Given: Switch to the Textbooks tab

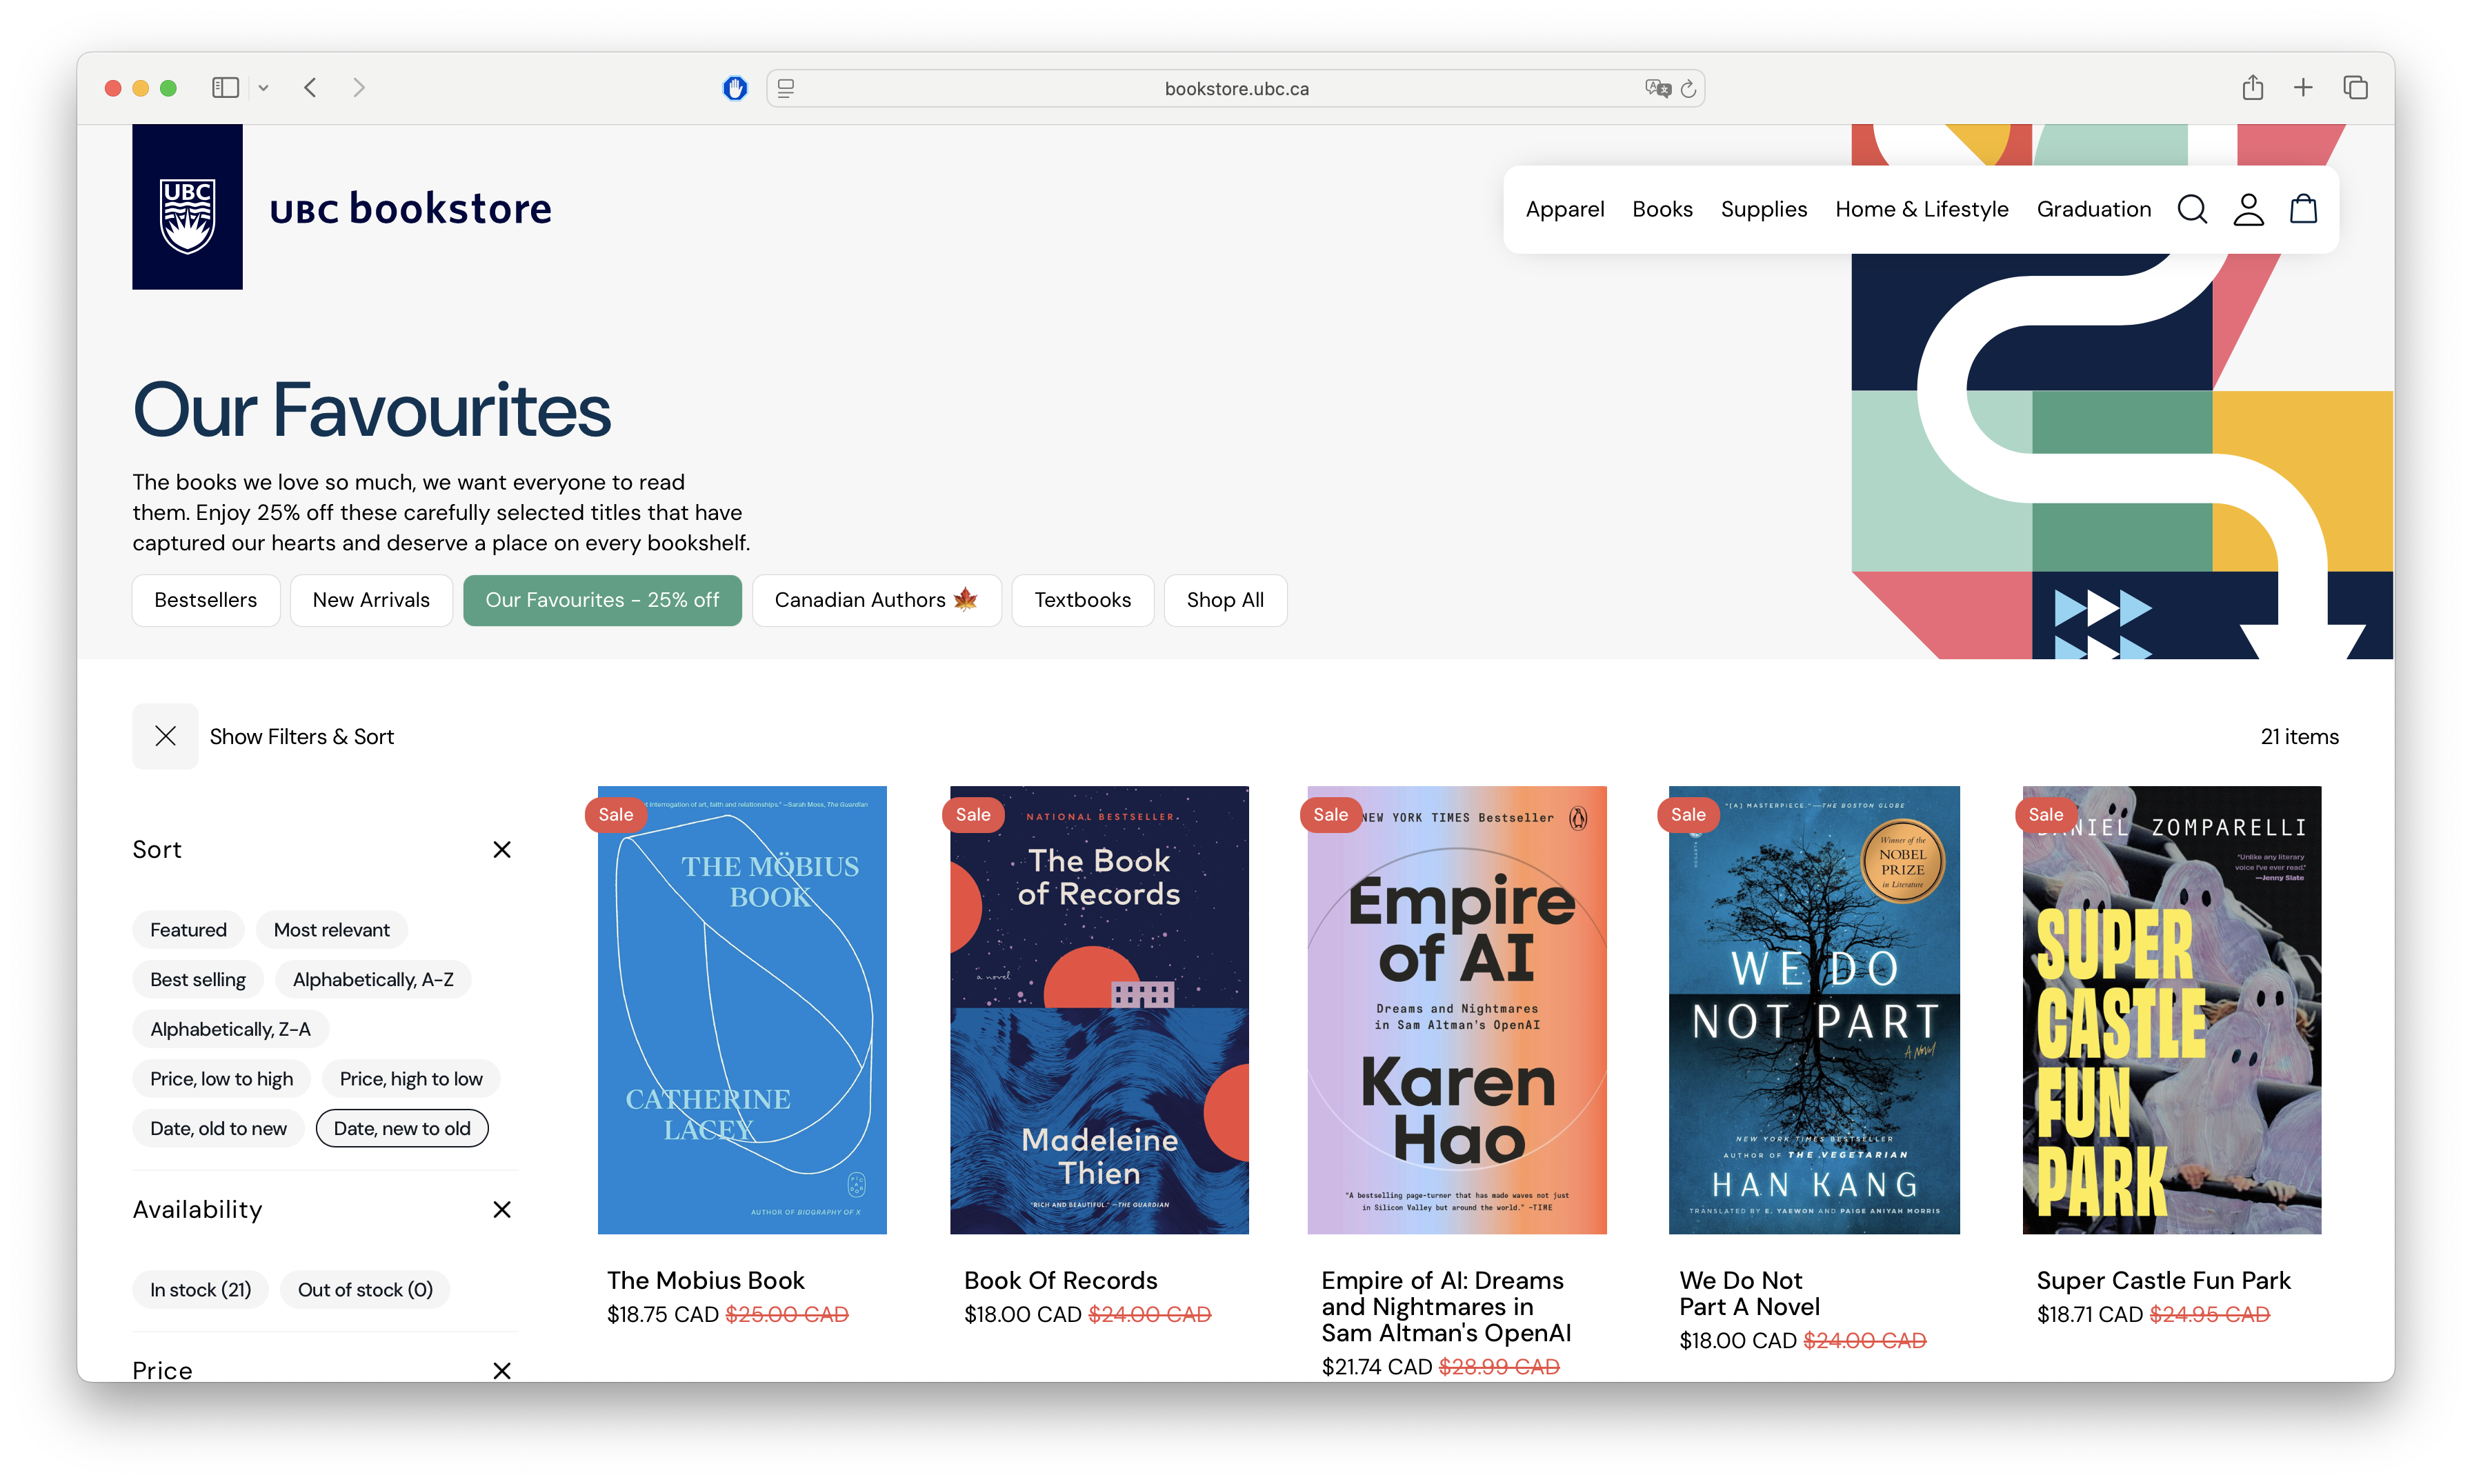Looking at the screenshot, I should [x=1082, y=600].
